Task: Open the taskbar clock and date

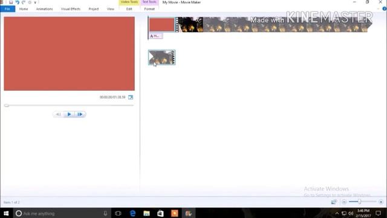Action: point(363,213)
